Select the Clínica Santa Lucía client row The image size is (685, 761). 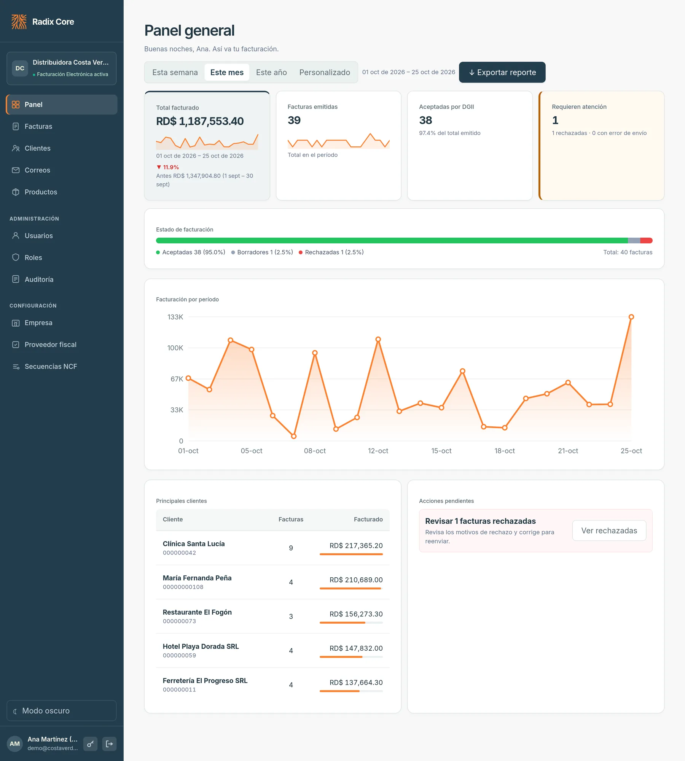pyautogui.click(x=273, y=548)
